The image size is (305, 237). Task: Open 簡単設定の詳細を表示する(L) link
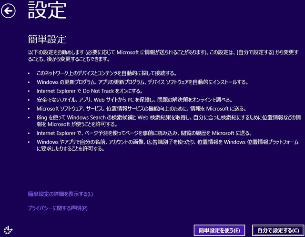click(x=61, y=194)
